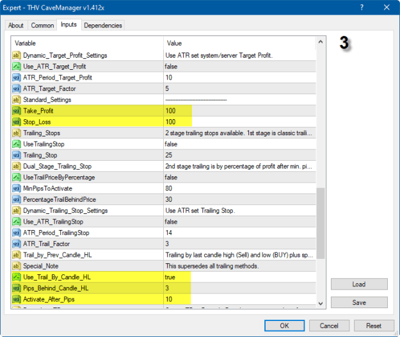Click the Take_Profit numeric icon
This screenshot has height=337, width=400.
click(16, 111)
